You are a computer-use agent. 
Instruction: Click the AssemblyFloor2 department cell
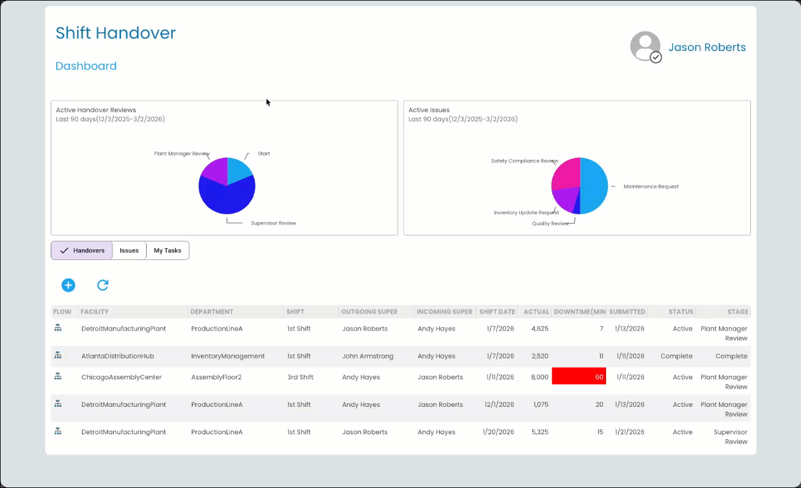(x=216, y=378)
